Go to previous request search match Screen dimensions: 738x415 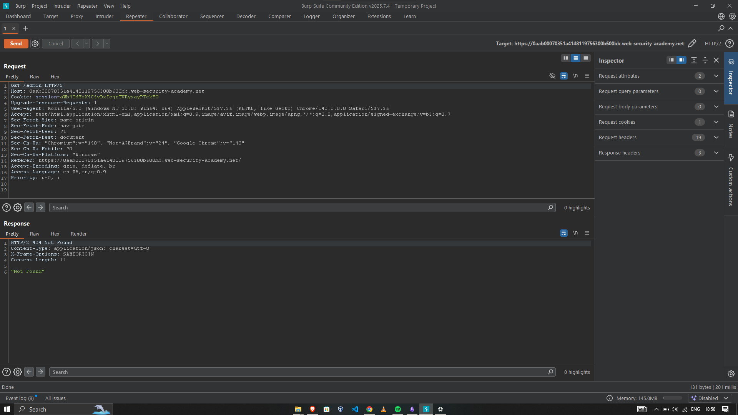point(29,207)
